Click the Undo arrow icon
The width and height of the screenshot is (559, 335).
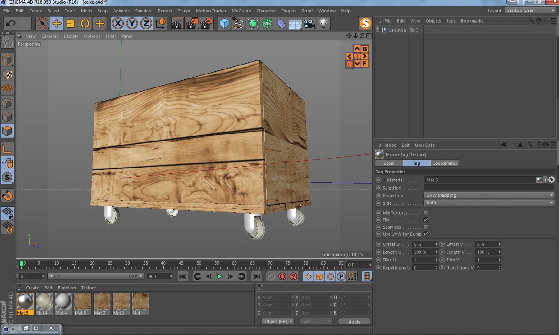pos(10,24)
